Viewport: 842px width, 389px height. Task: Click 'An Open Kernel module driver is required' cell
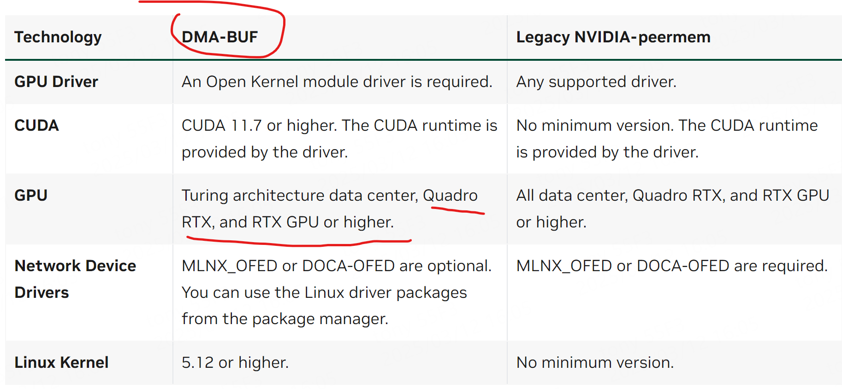[337, 81]
